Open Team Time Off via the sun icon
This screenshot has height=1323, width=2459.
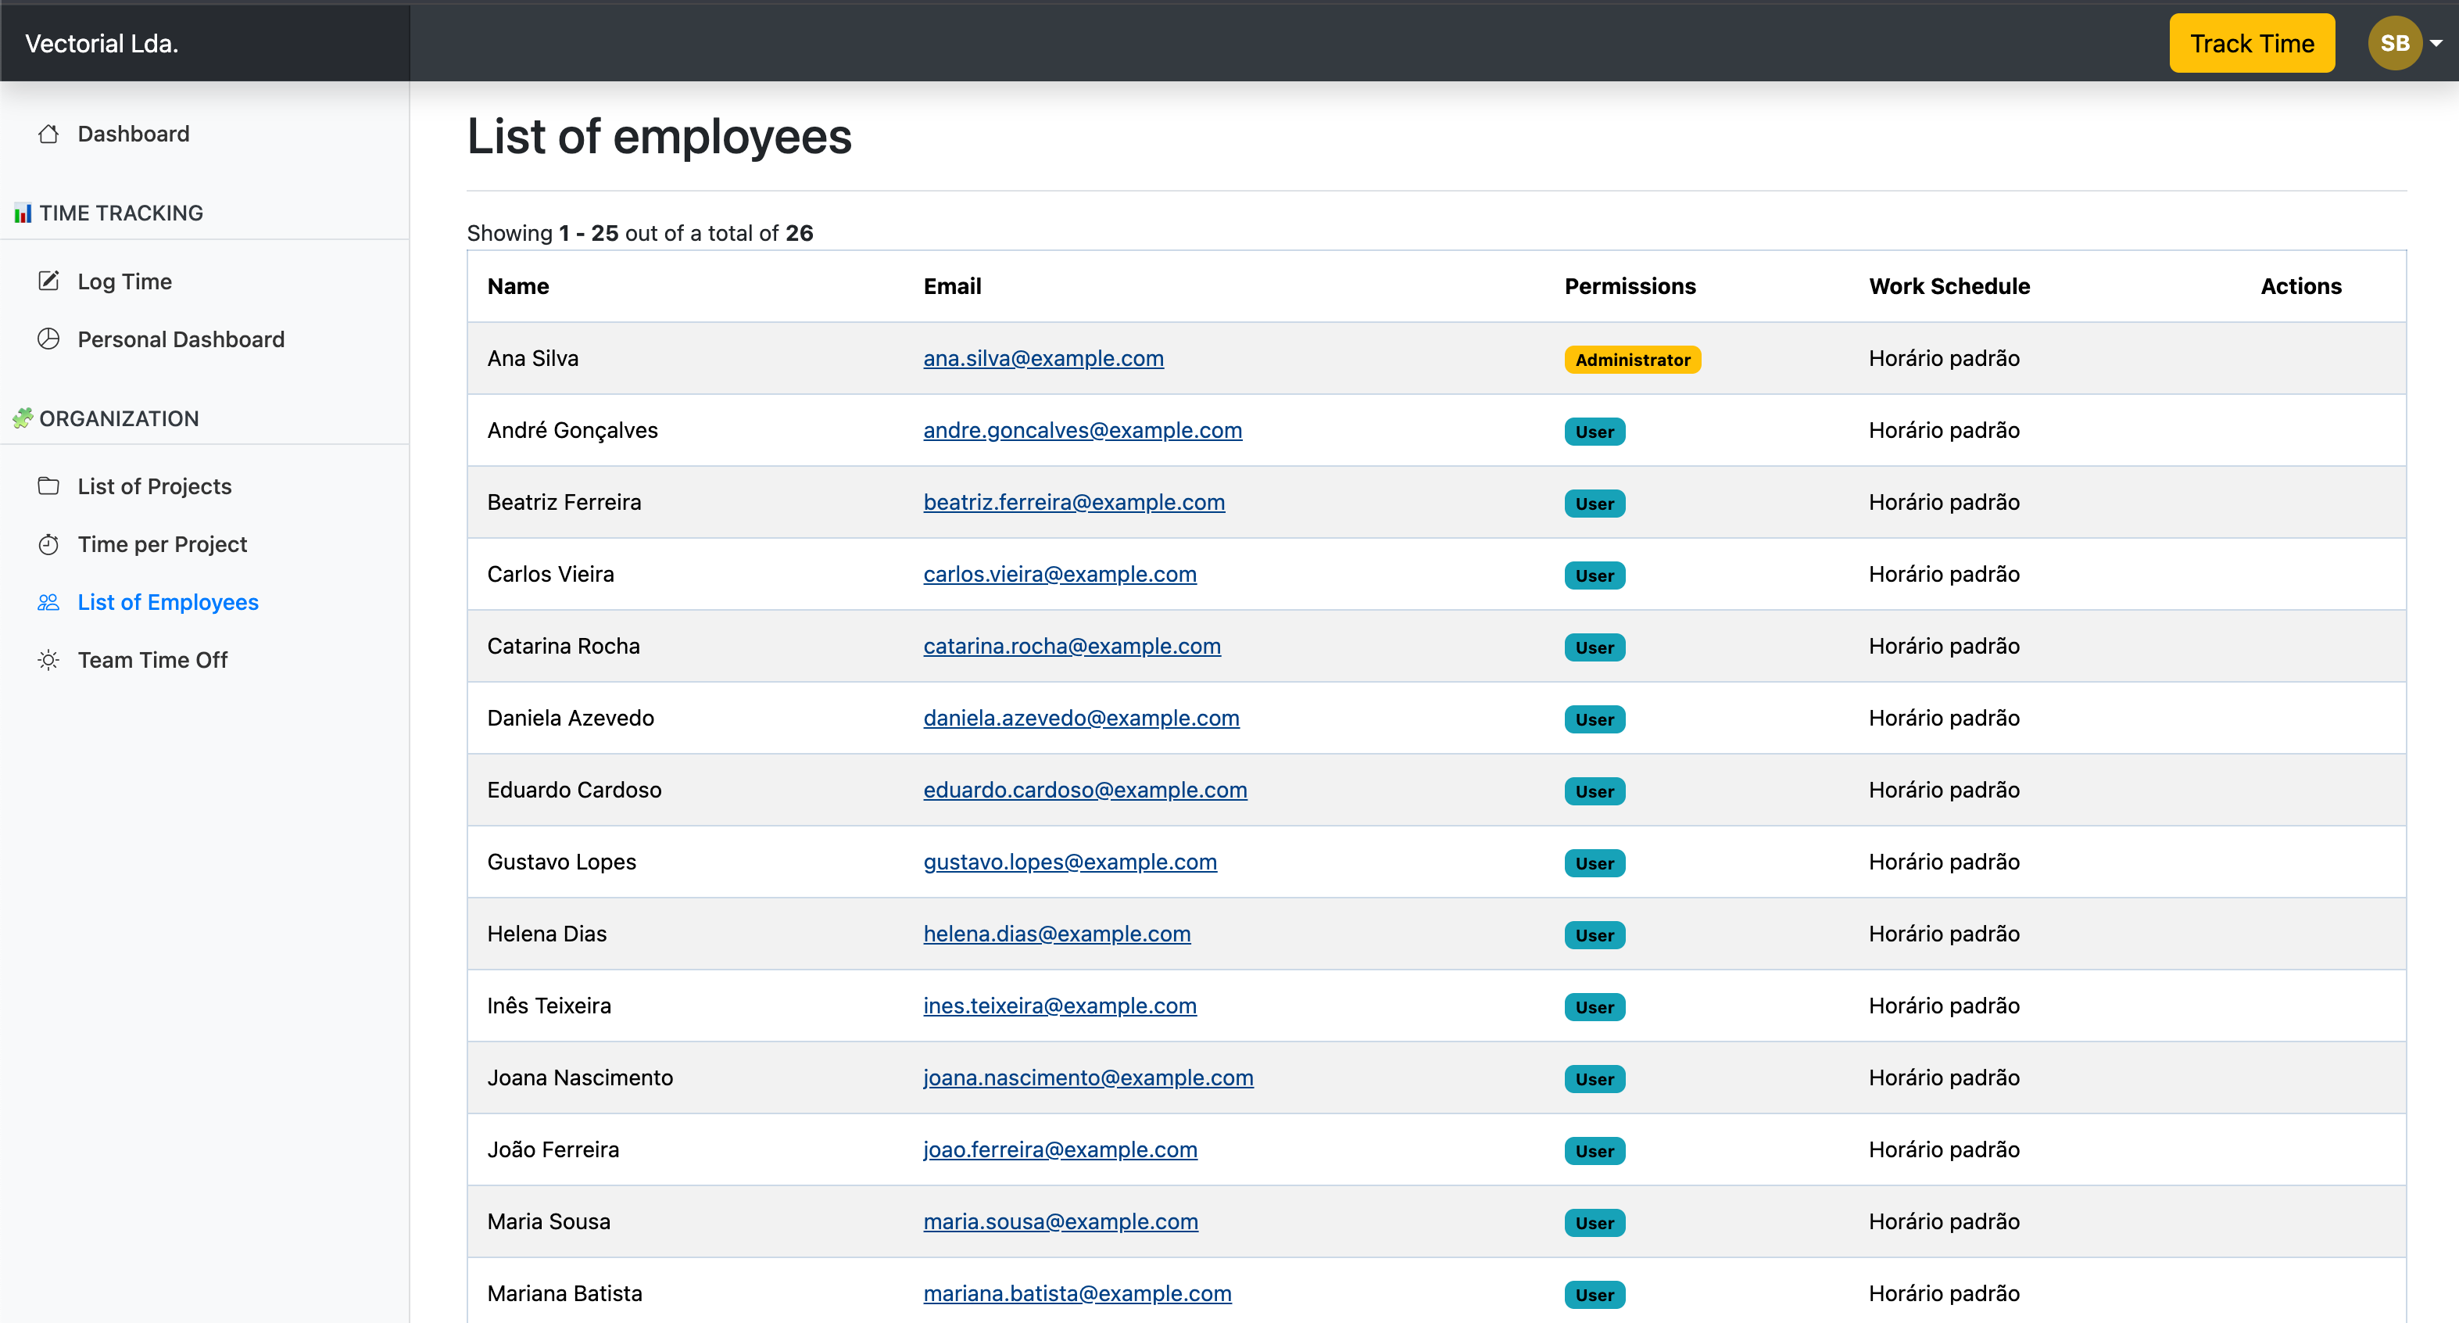[48, 659]
